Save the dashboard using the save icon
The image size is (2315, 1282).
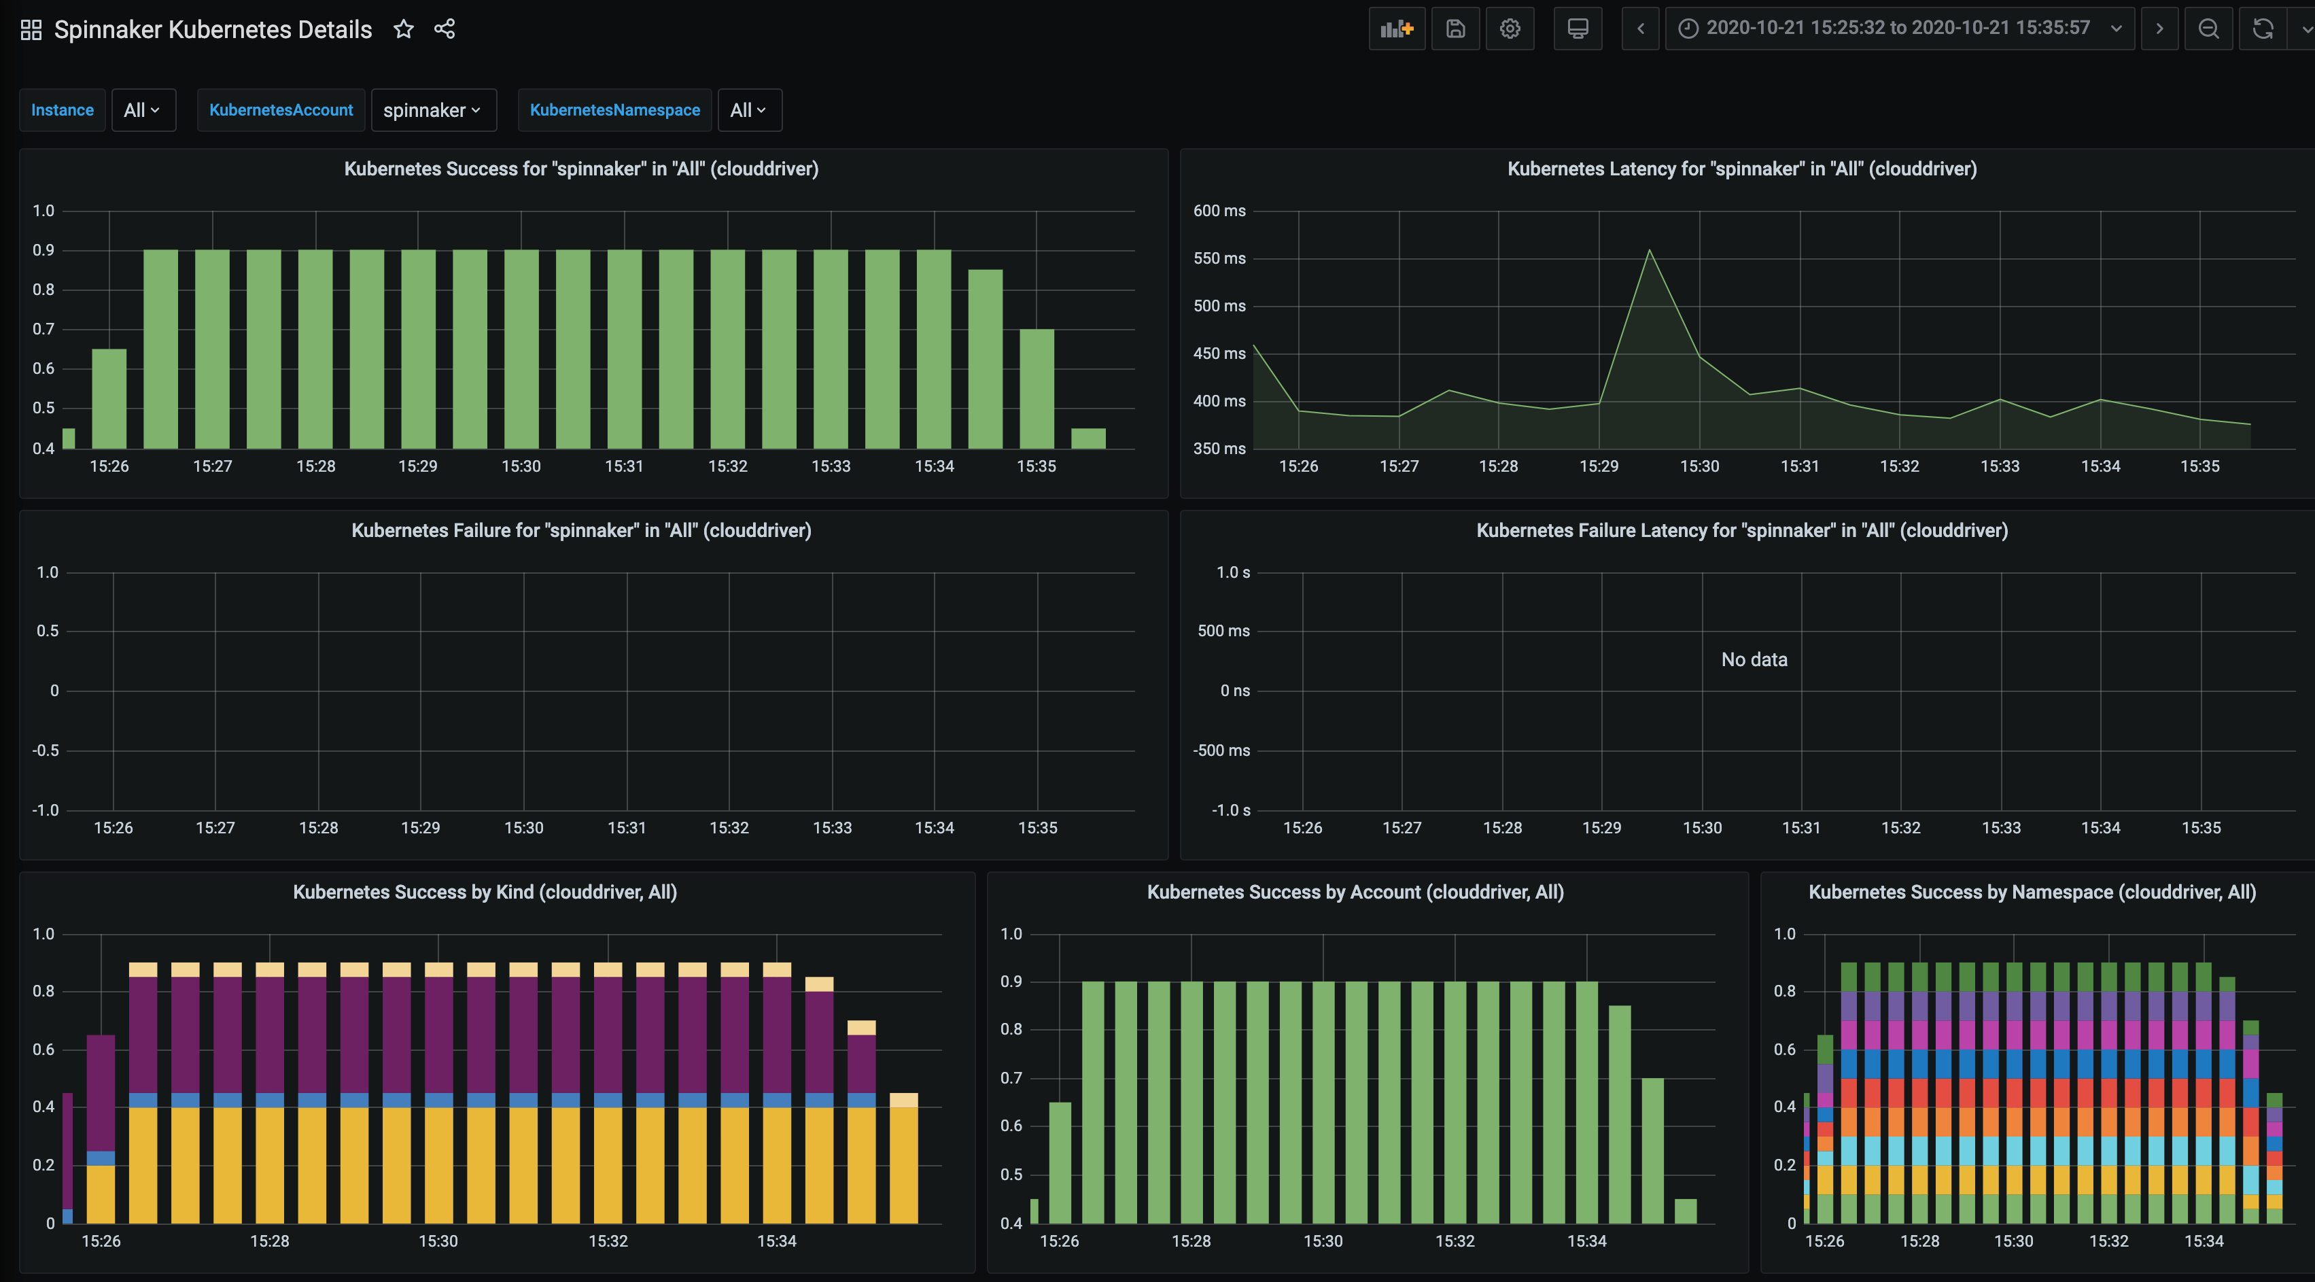pyautogui.click(x=1456, y=28)
